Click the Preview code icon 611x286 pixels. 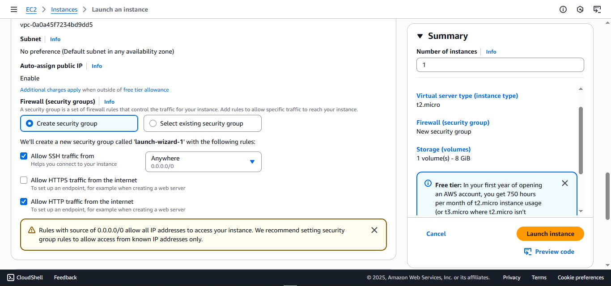coord(528,251)
